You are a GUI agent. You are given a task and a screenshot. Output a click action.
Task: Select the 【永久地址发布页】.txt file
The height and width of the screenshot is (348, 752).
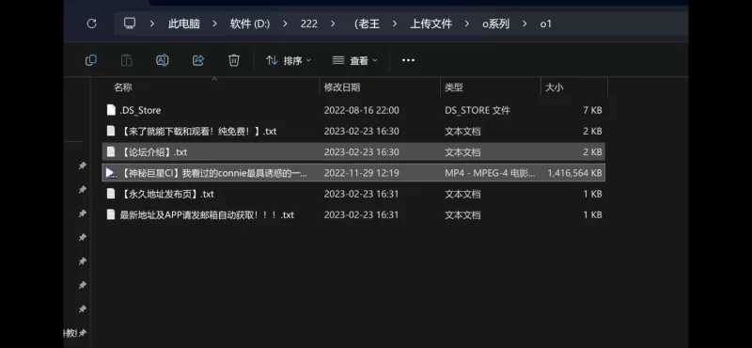click(353, 194)
